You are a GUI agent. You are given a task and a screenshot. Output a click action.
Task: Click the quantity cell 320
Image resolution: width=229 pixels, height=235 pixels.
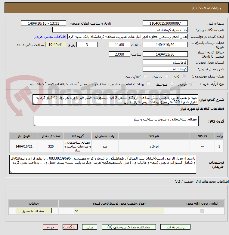(51, 146)
